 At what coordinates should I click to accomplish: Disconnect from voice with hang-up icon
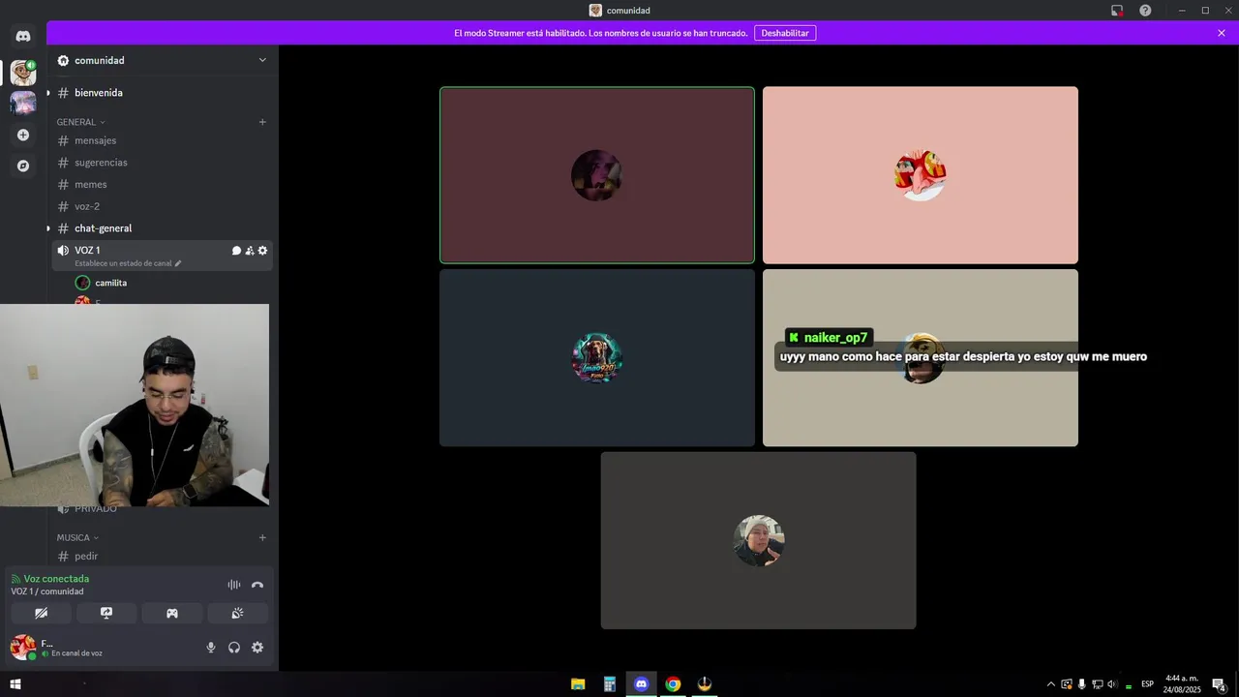(x=257, y=585)
